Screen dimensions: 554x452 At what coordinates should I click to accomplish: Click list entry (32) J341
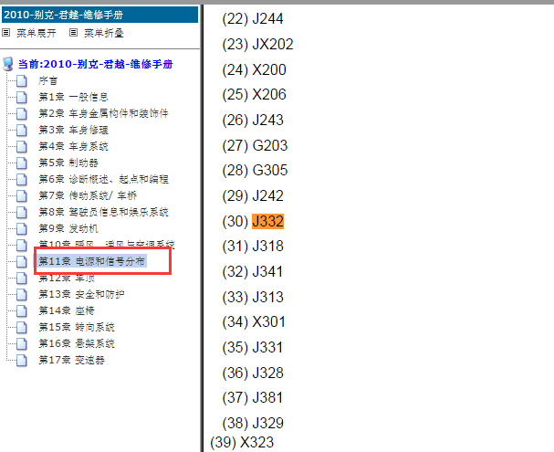coord(253,272)
